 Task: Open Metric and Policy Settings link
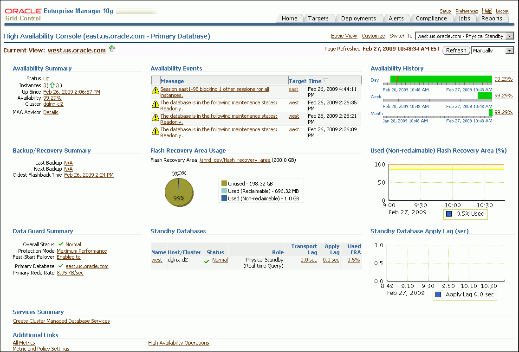point(41,349)
